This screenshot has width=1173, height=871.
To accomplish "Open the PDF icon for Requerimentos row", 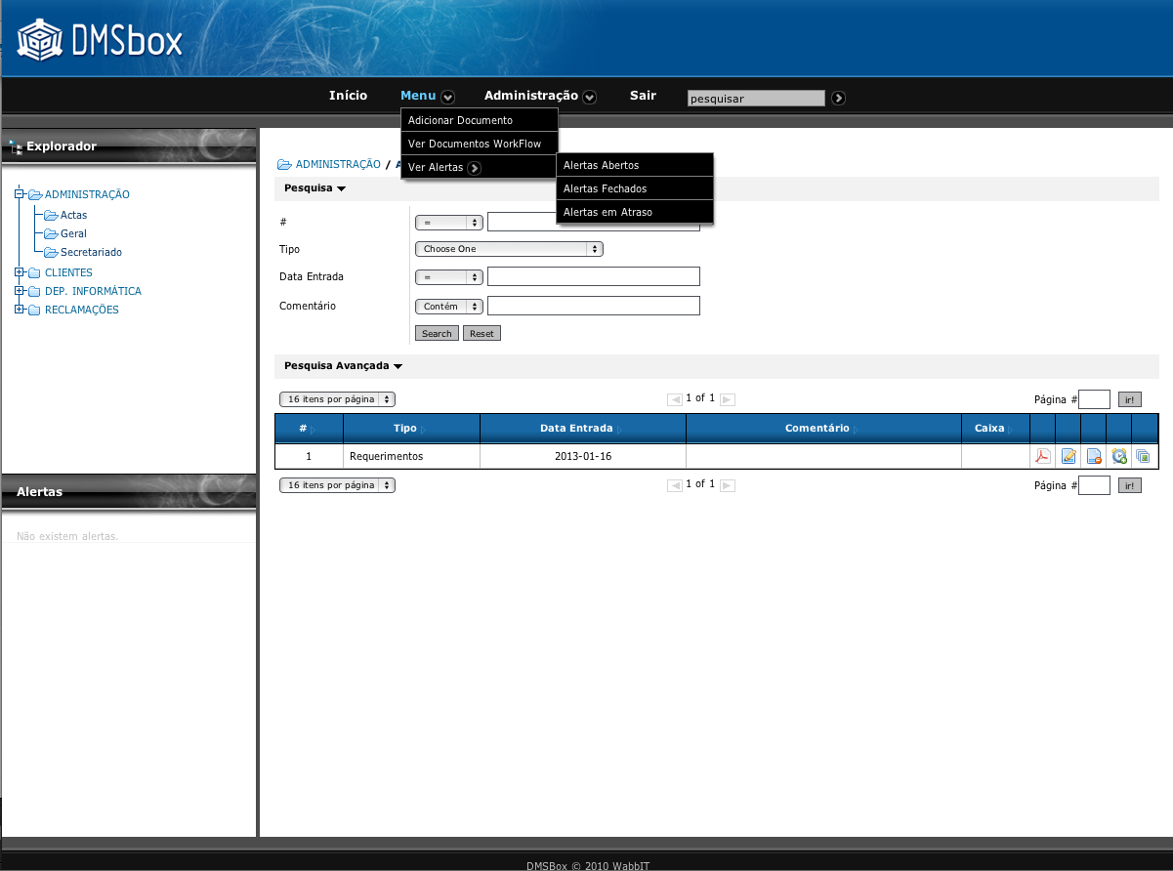I will click(1042, 456).
